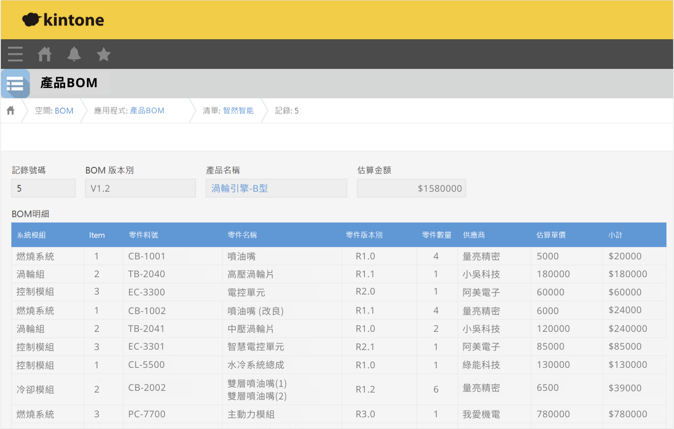
Task: Open the 渦輪引擎-B型 product link
Action: click(239, 188)
